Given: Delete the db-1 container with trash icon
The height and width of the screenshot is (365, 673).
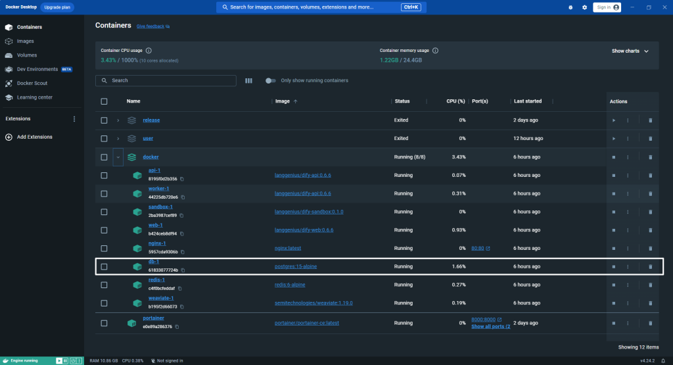Looking at the screenshot, I should 650,266.
